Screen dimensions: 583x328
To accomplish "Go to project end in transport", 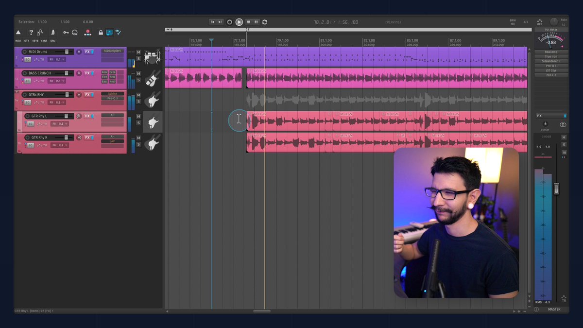I will [220, 22].
